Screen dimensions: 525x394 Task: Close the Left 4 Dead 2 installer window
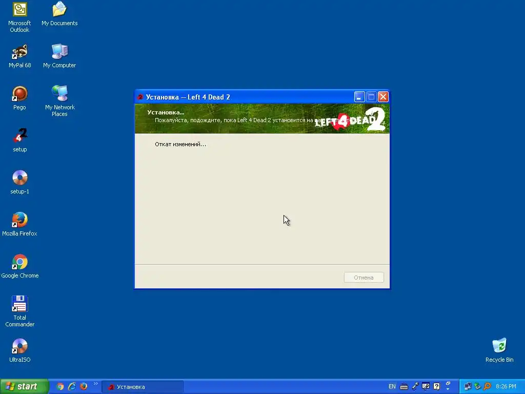tap(383, 97)
